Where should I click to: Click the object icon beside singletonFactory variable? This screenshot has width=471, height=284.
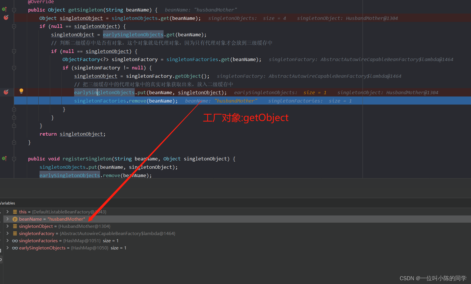tap(15, 233)
